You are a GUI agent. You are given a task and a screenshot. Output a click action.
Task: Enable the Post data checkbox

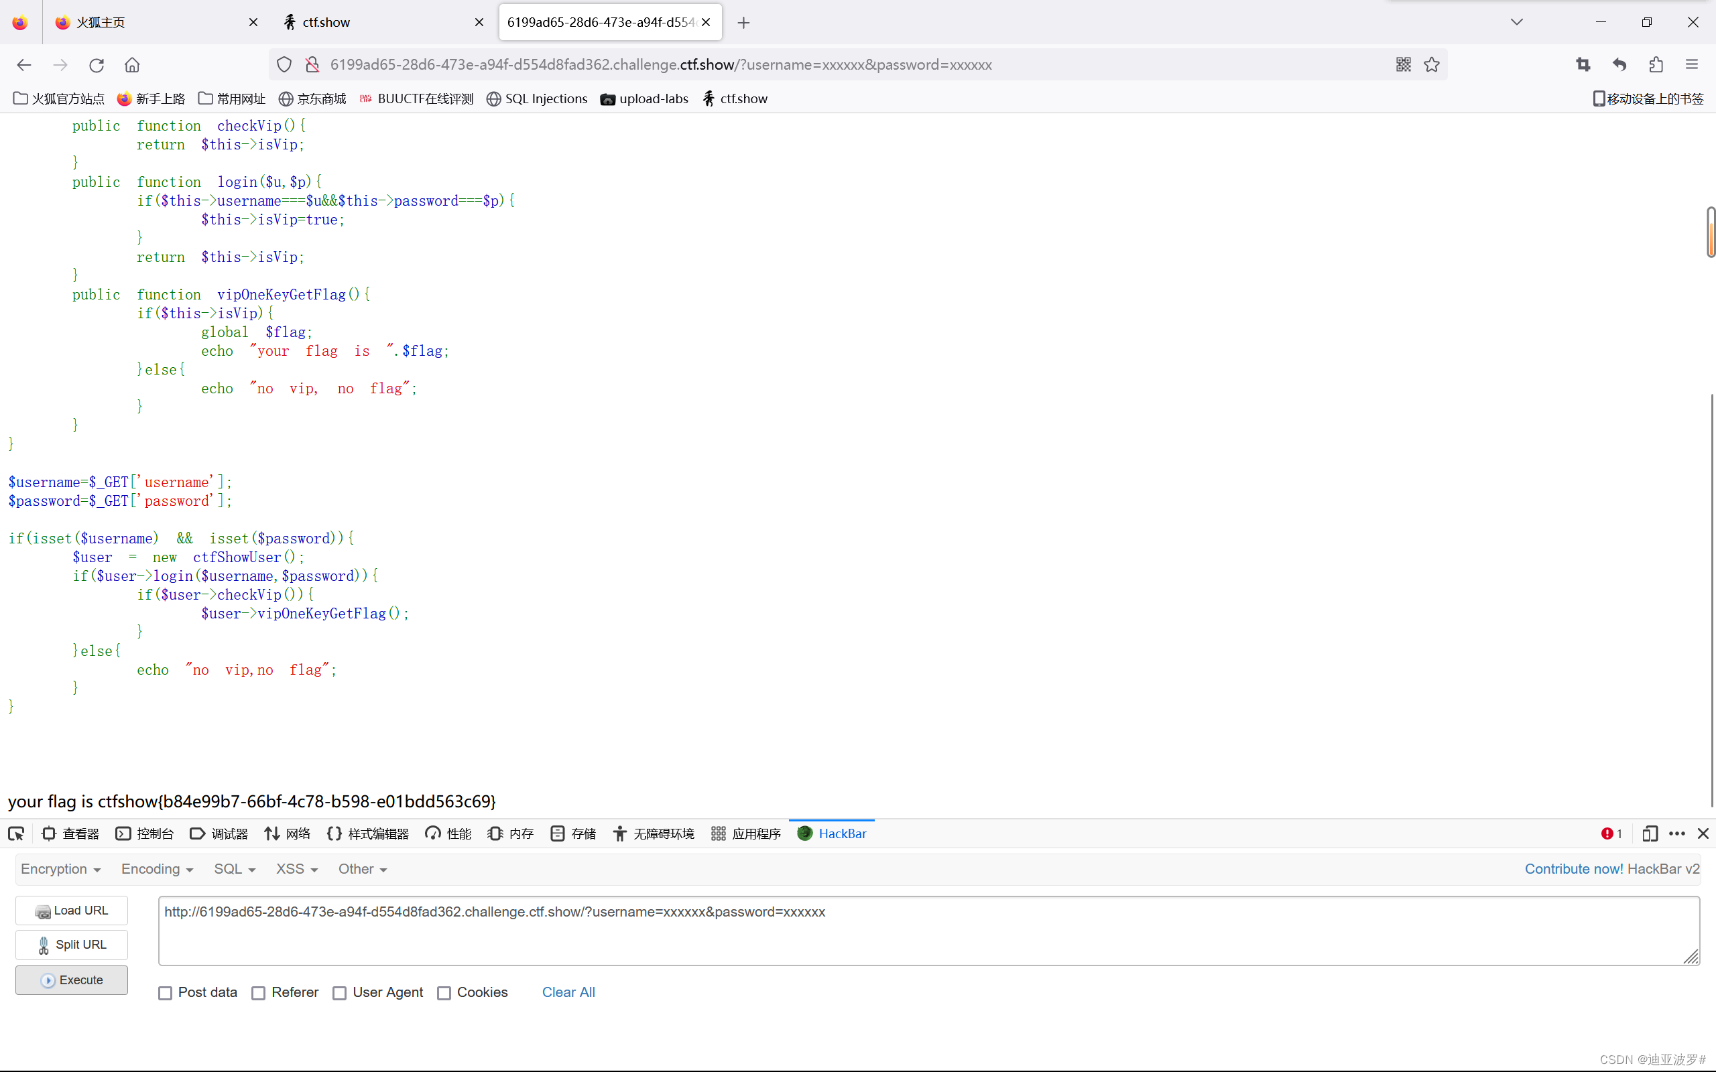[x=165, y=992]
